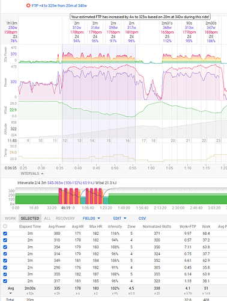Click the 335 average power summary value

[57, 288]
